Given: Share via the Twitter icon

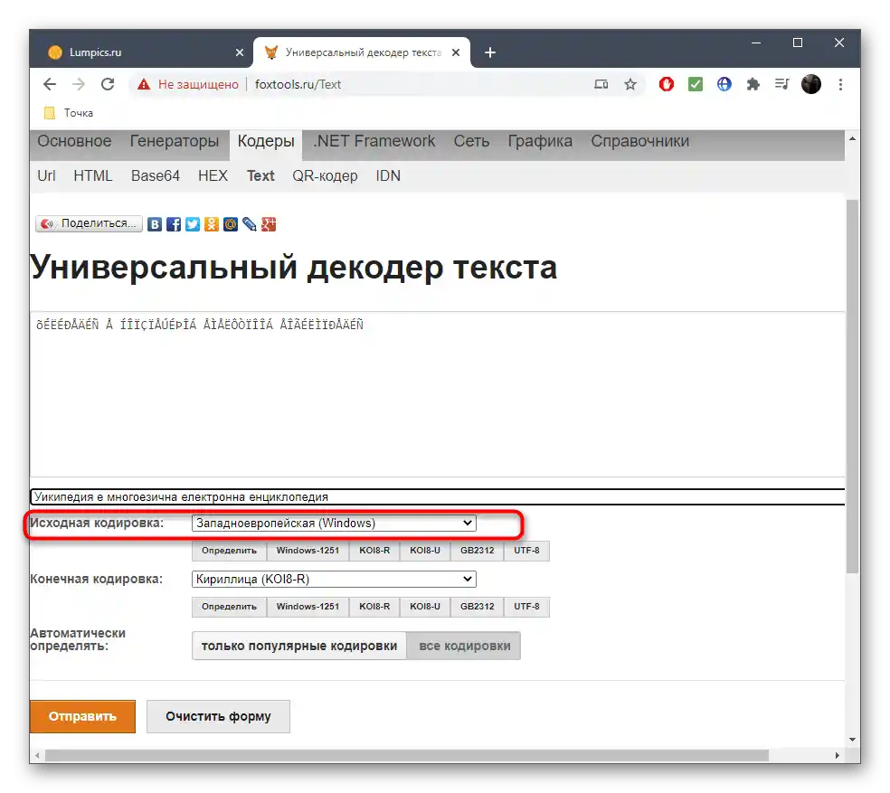Looking at the screenshot, I should tap(193, 224).
